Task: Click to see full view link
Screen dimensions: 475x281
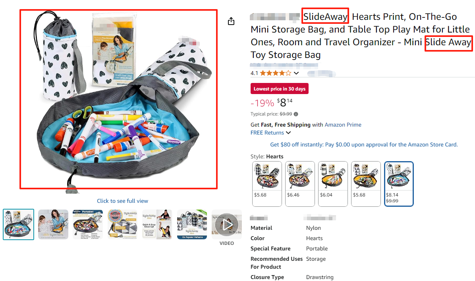Action: point(122,201)
